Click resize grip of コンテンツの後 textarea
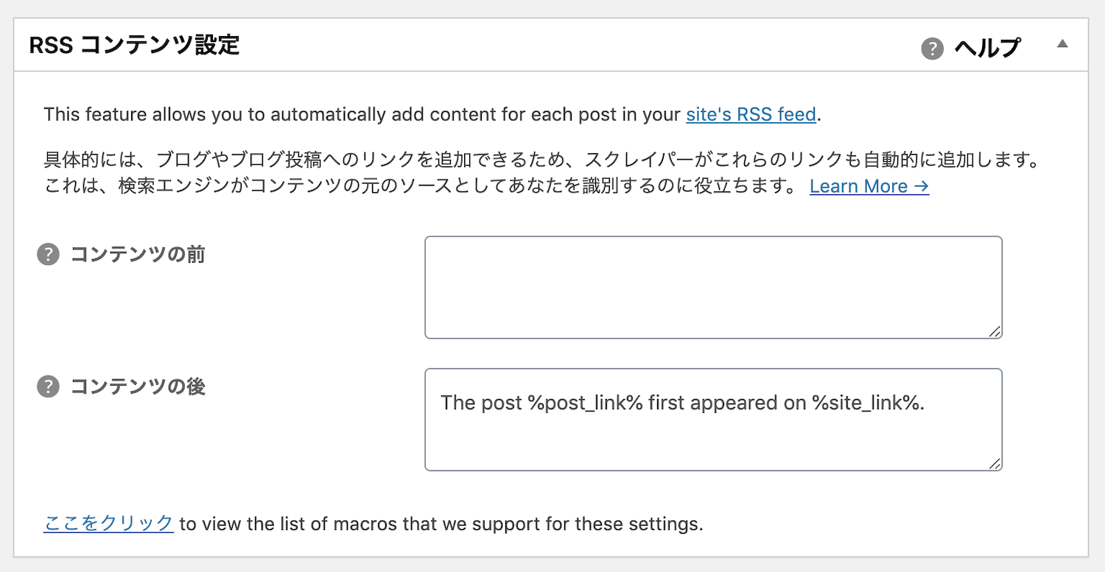The height and width of the screenshot is (572, 1105). coord(994,464)
